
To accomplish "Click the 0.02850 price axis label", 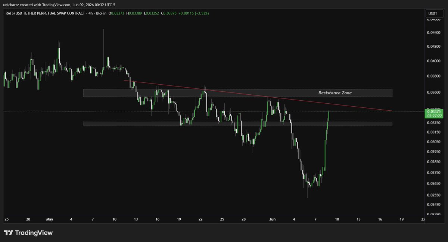I will 434,162.
